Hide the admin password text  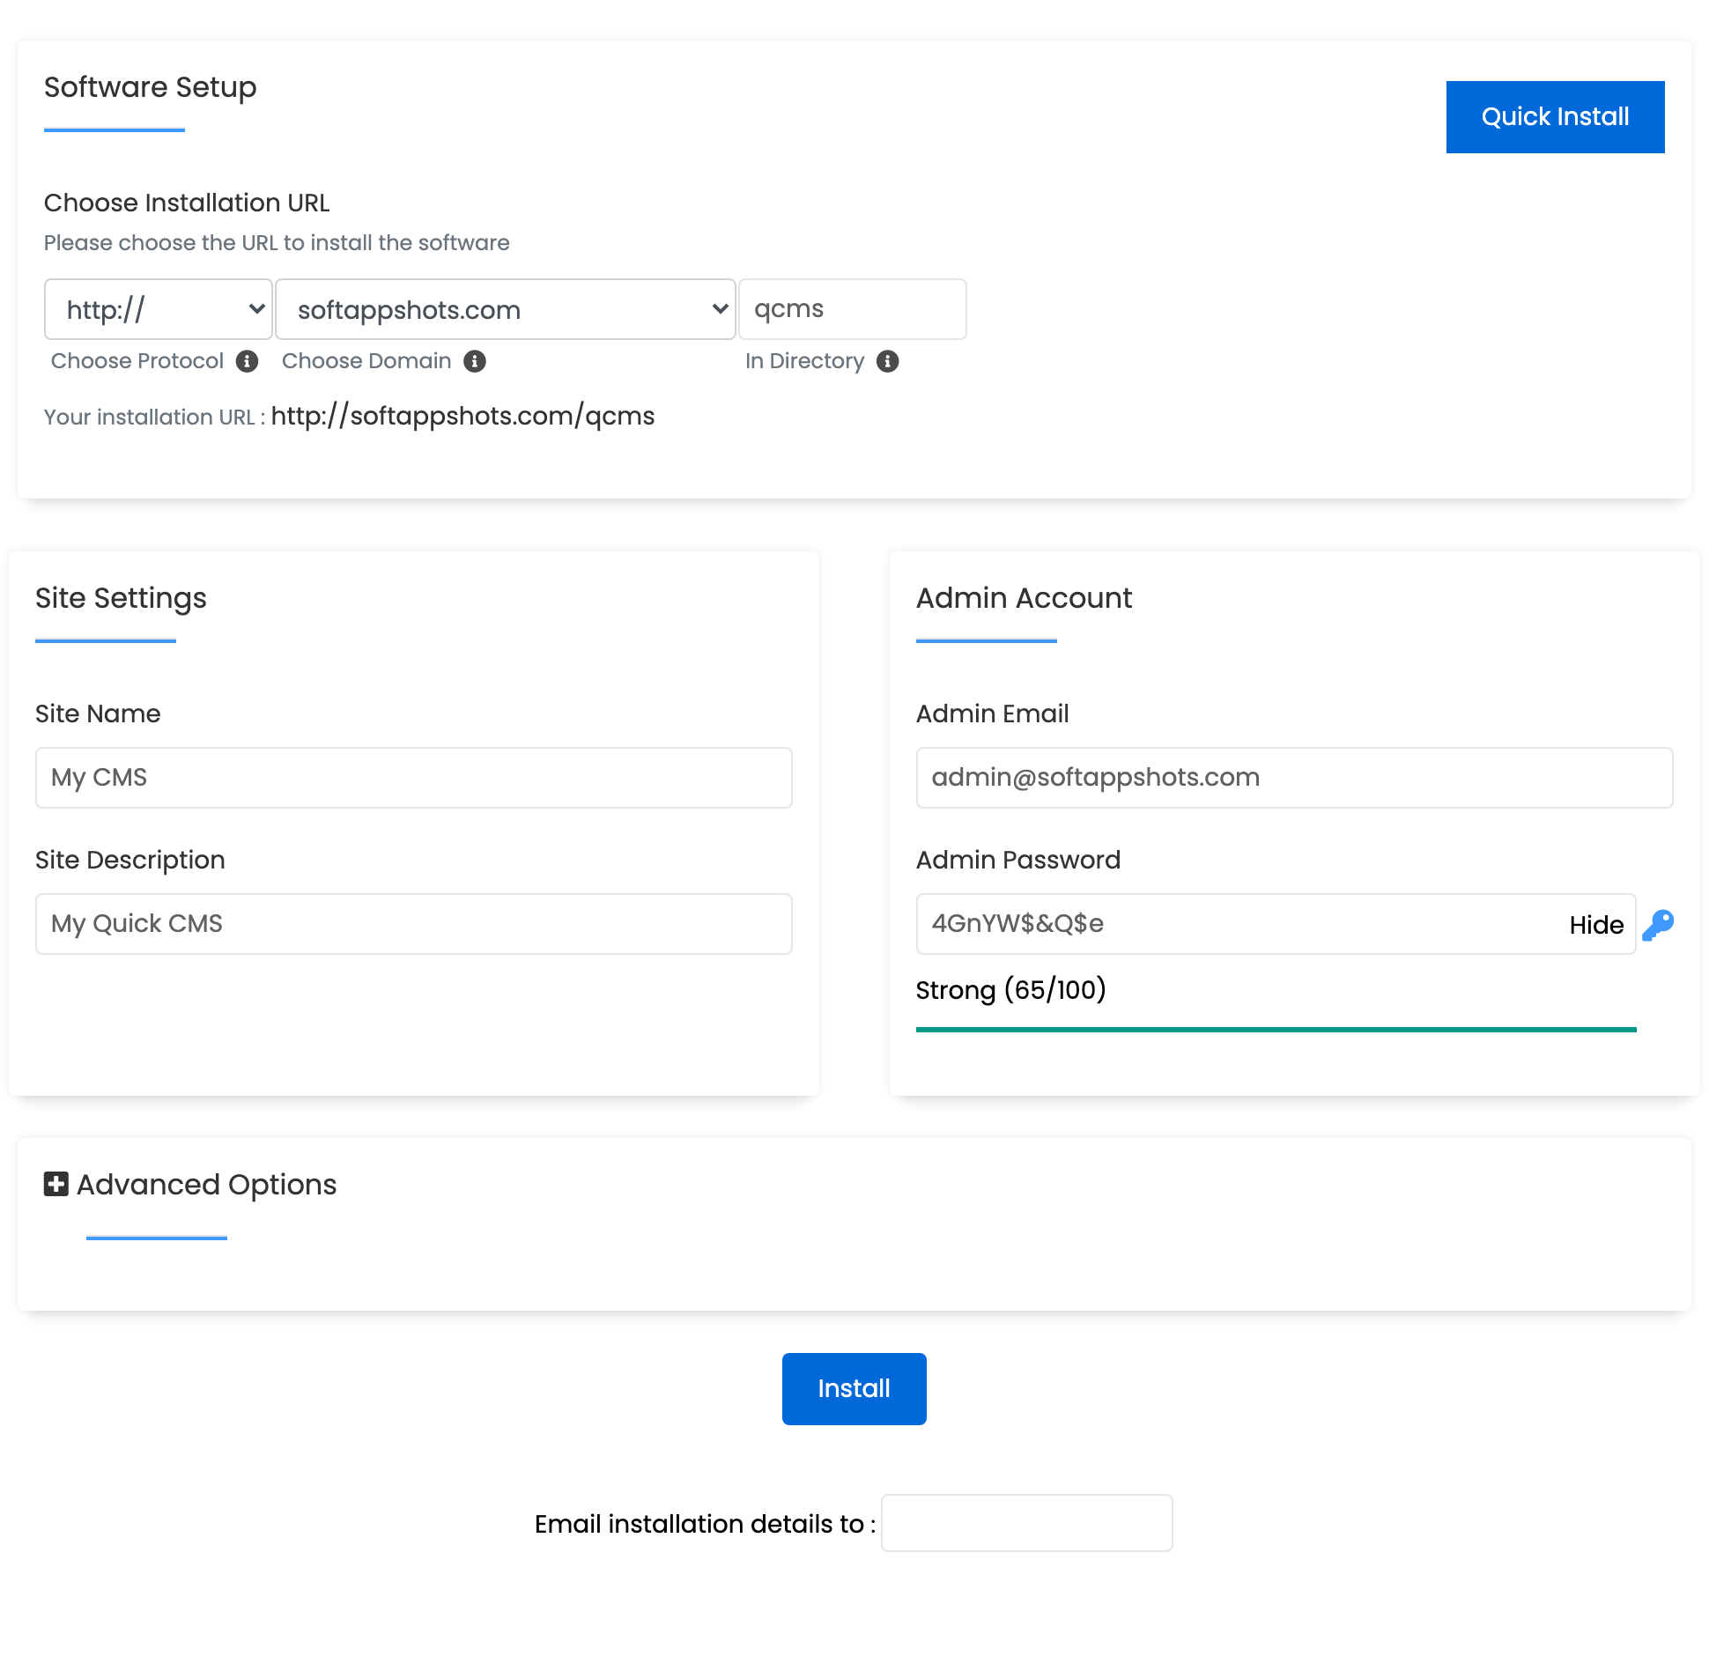click(x=1595, y=924)
